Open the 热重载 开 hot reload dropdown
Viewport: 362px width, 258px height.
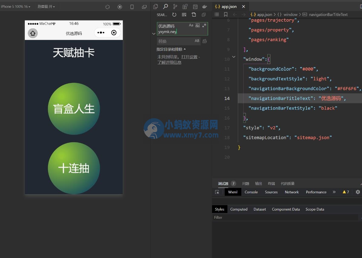pos(46,7)
